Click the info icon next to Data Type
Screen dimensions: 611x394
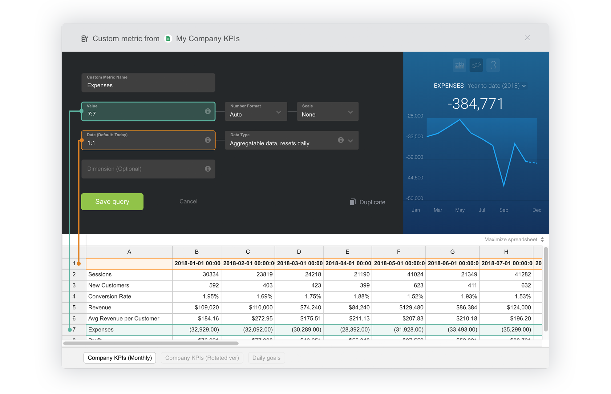point(341,140)
